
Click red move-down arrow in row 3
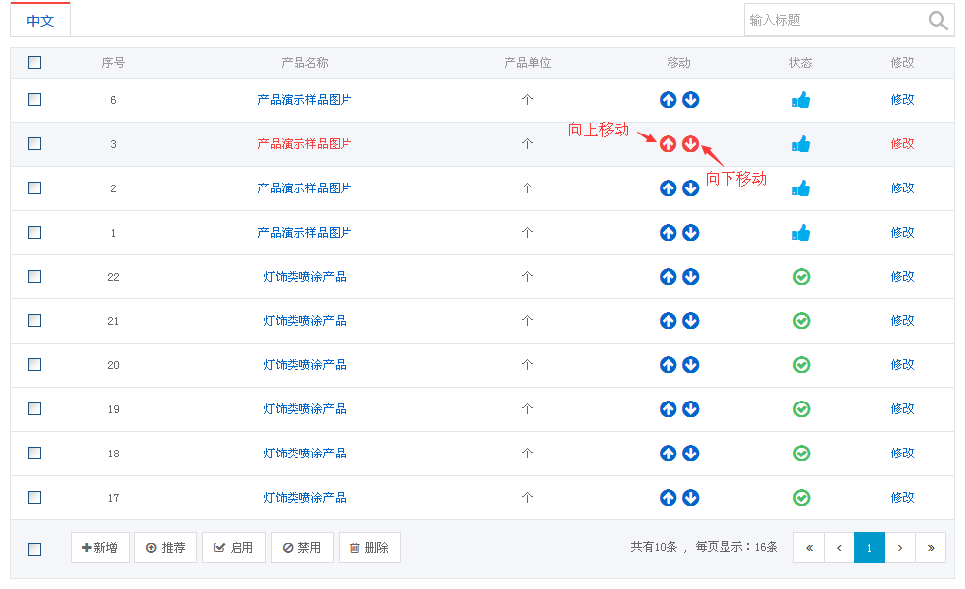(691, 144)
